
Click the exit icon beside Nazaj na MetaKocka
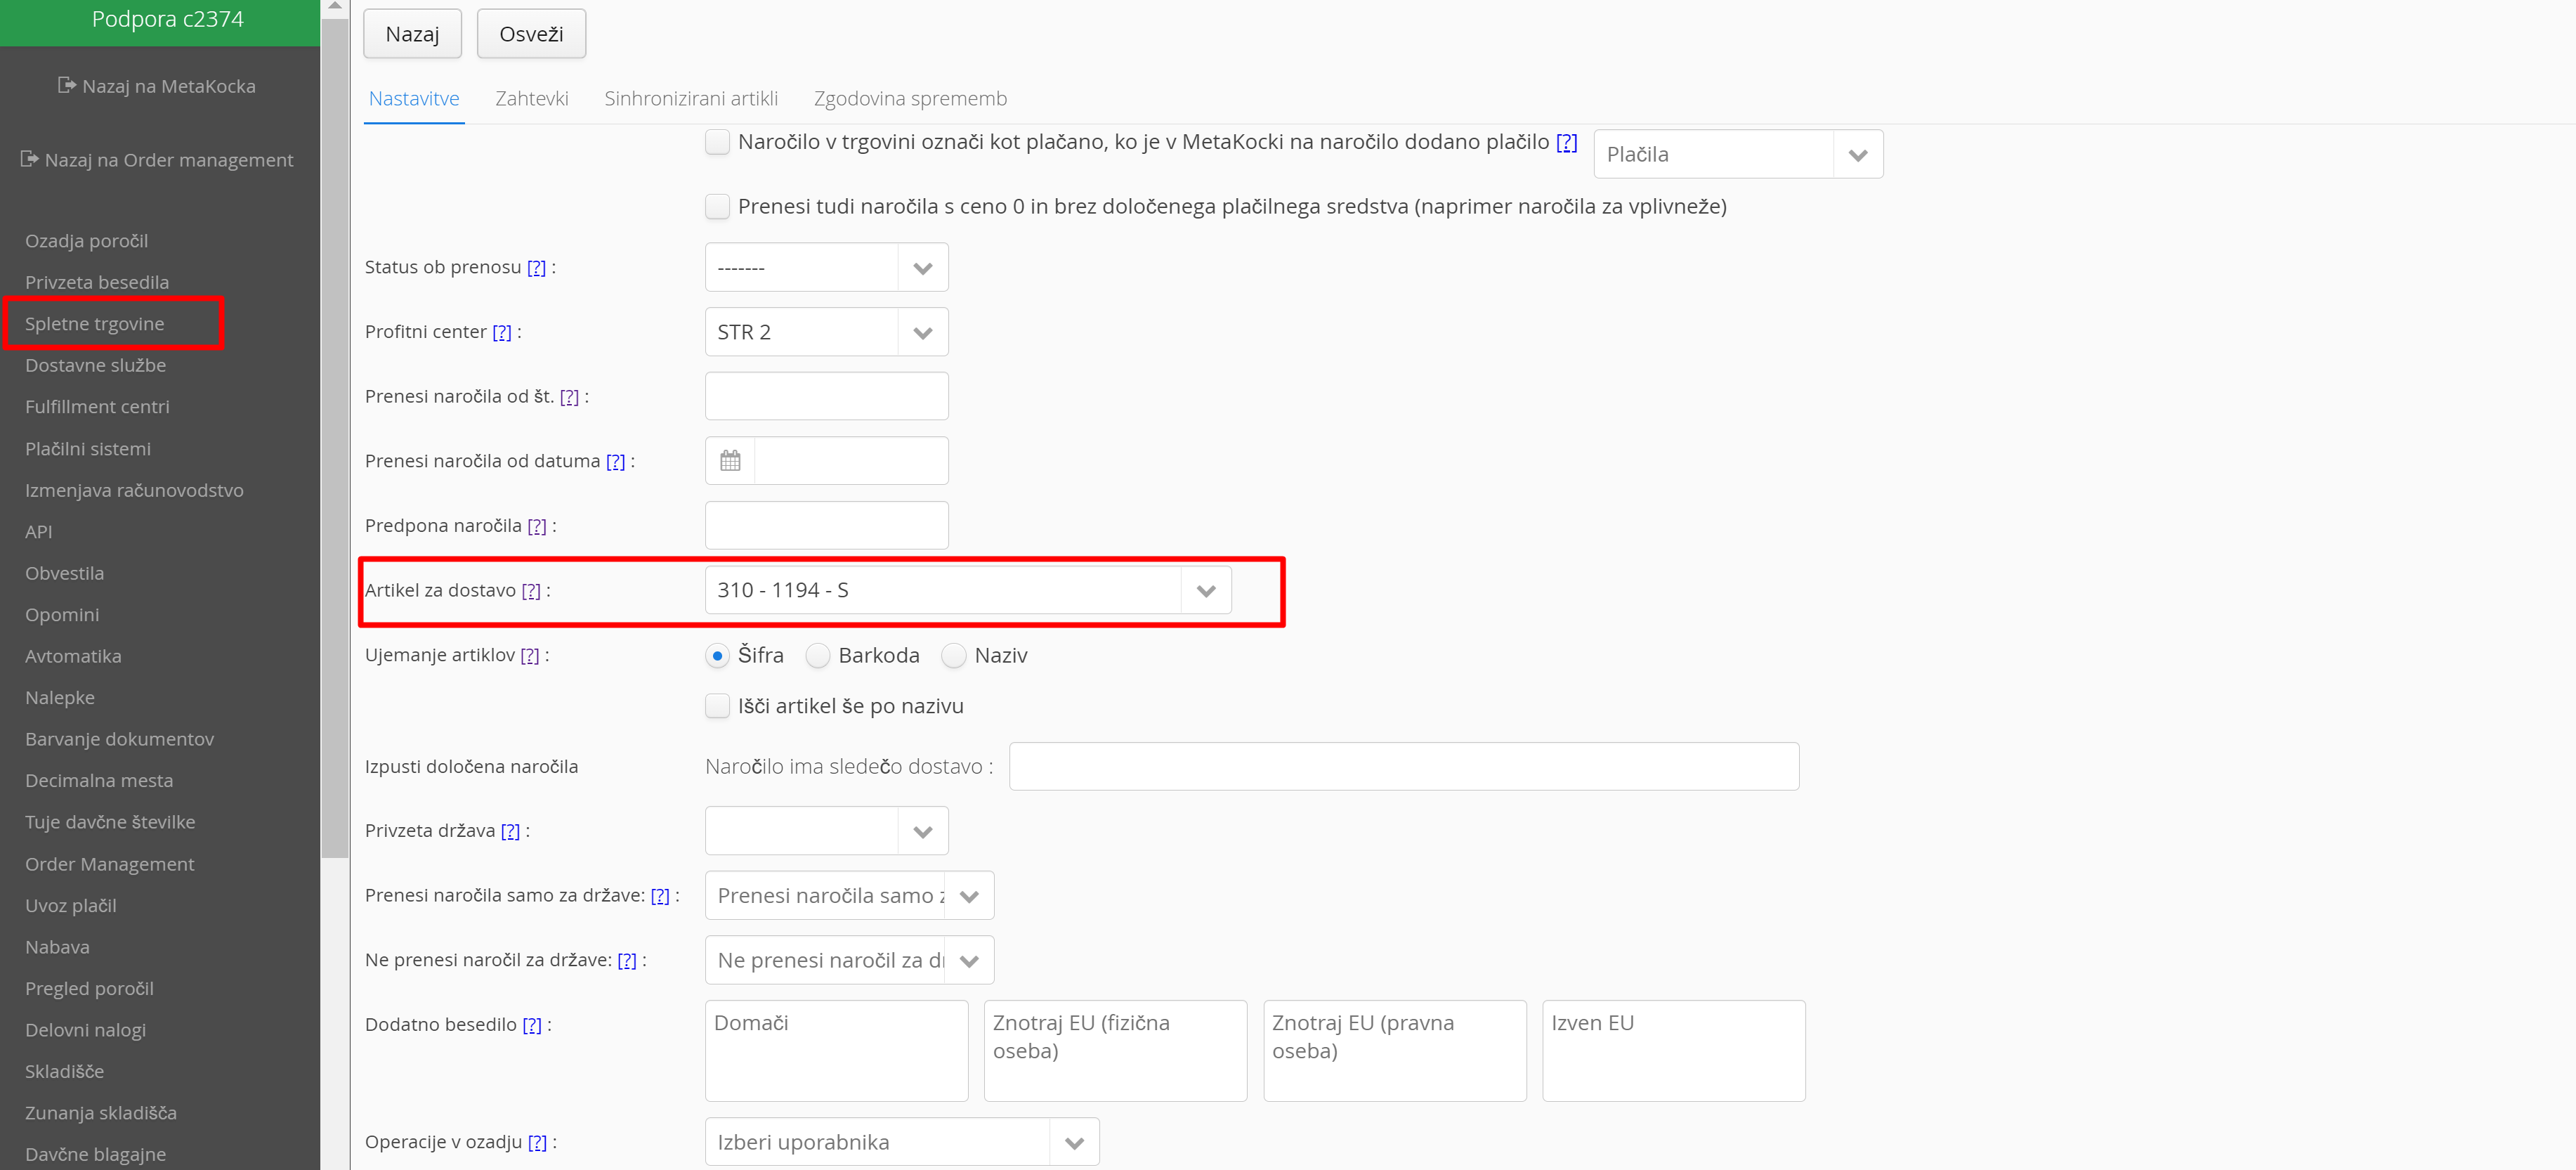pyautogui.click(x=67, y=85)
